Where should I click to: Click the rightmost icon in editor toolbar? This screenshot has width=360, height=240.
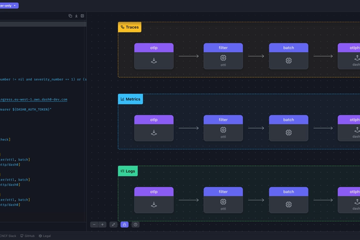(82, 16)
